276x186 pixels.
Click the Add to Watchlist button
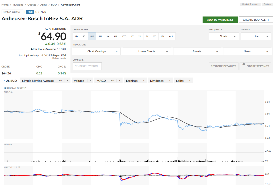(220, 20)
